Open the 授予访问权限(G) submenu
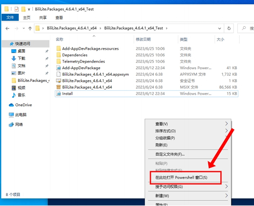Image resolution: width=254 pixels, height=206 pixels. click(188, 187)
